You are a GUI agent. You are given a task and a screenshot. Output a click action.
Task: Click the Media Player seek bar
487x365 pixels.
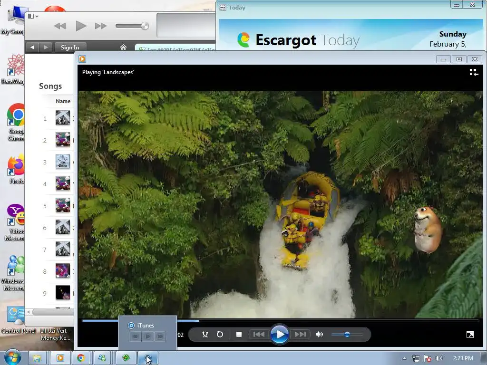(x=281, y=321)
